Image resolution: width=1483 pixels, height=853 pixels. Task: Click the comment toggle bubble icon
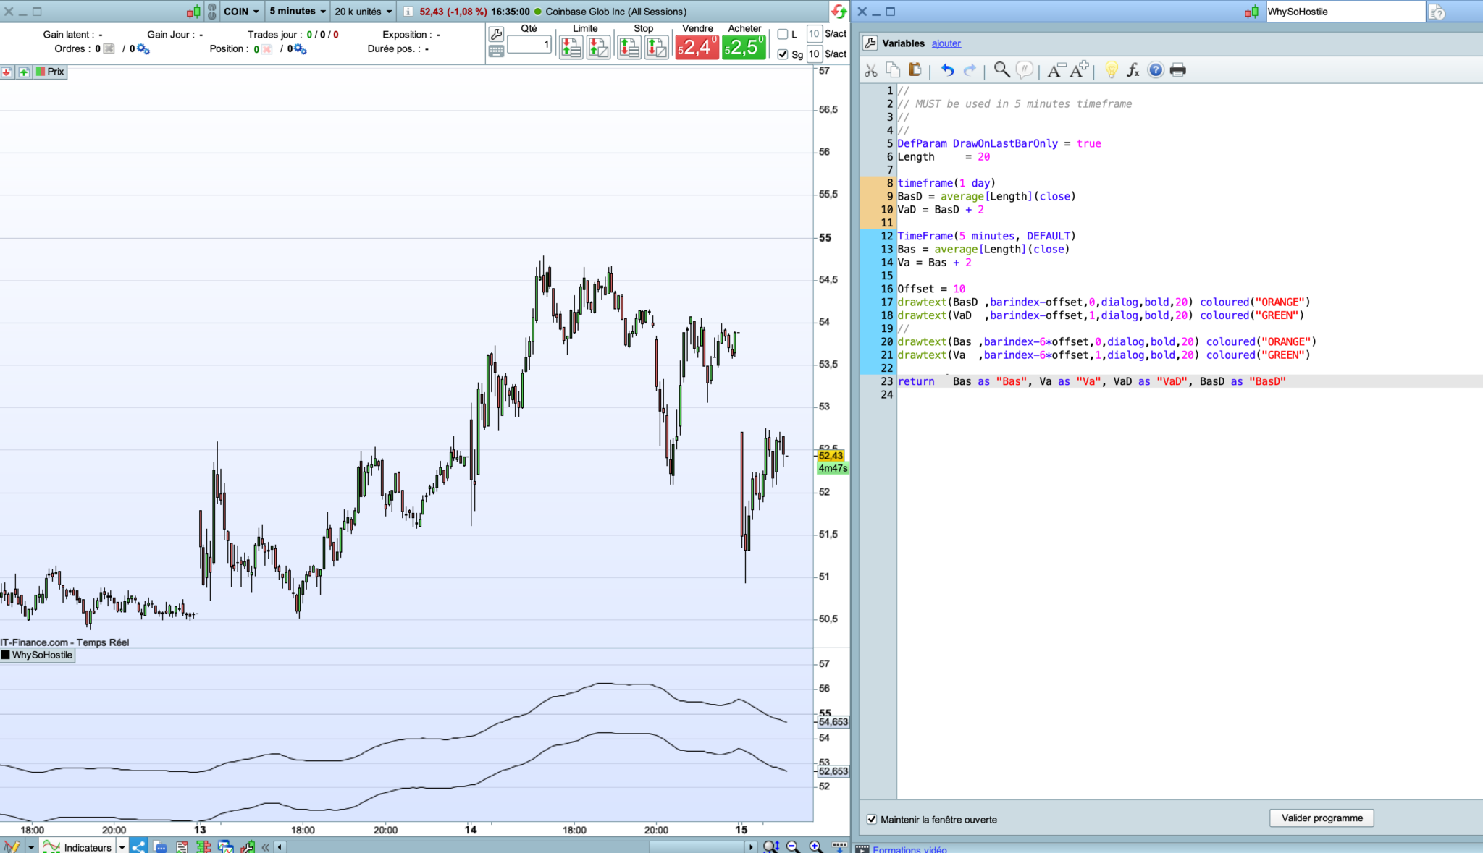1024,69
